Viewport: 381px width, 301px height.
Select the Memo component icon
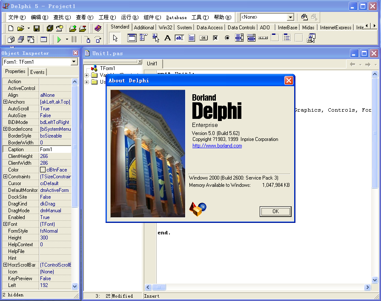click(x=192, y=38)
